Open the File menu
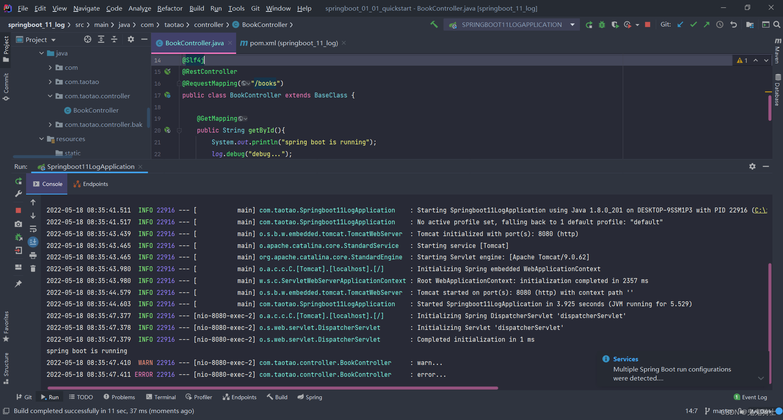The width and height of the screenshot is (783, 420). pos(23,8)
